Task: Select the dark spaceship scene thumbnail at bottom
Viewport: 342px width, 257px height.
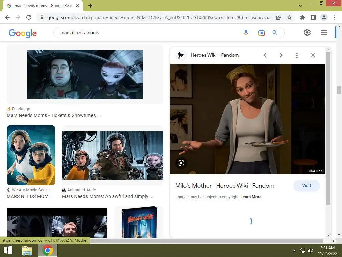Action: (x=57, y=223)
